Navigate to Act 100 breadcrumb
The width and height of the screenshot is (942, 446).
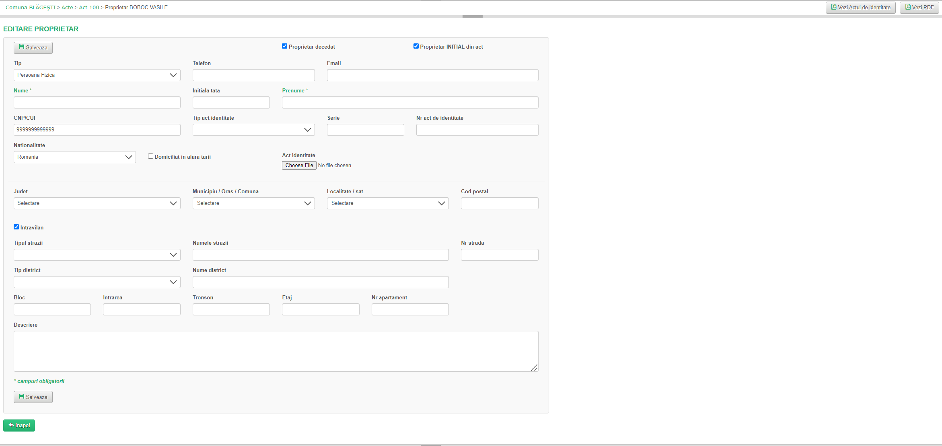pos(89,7)
